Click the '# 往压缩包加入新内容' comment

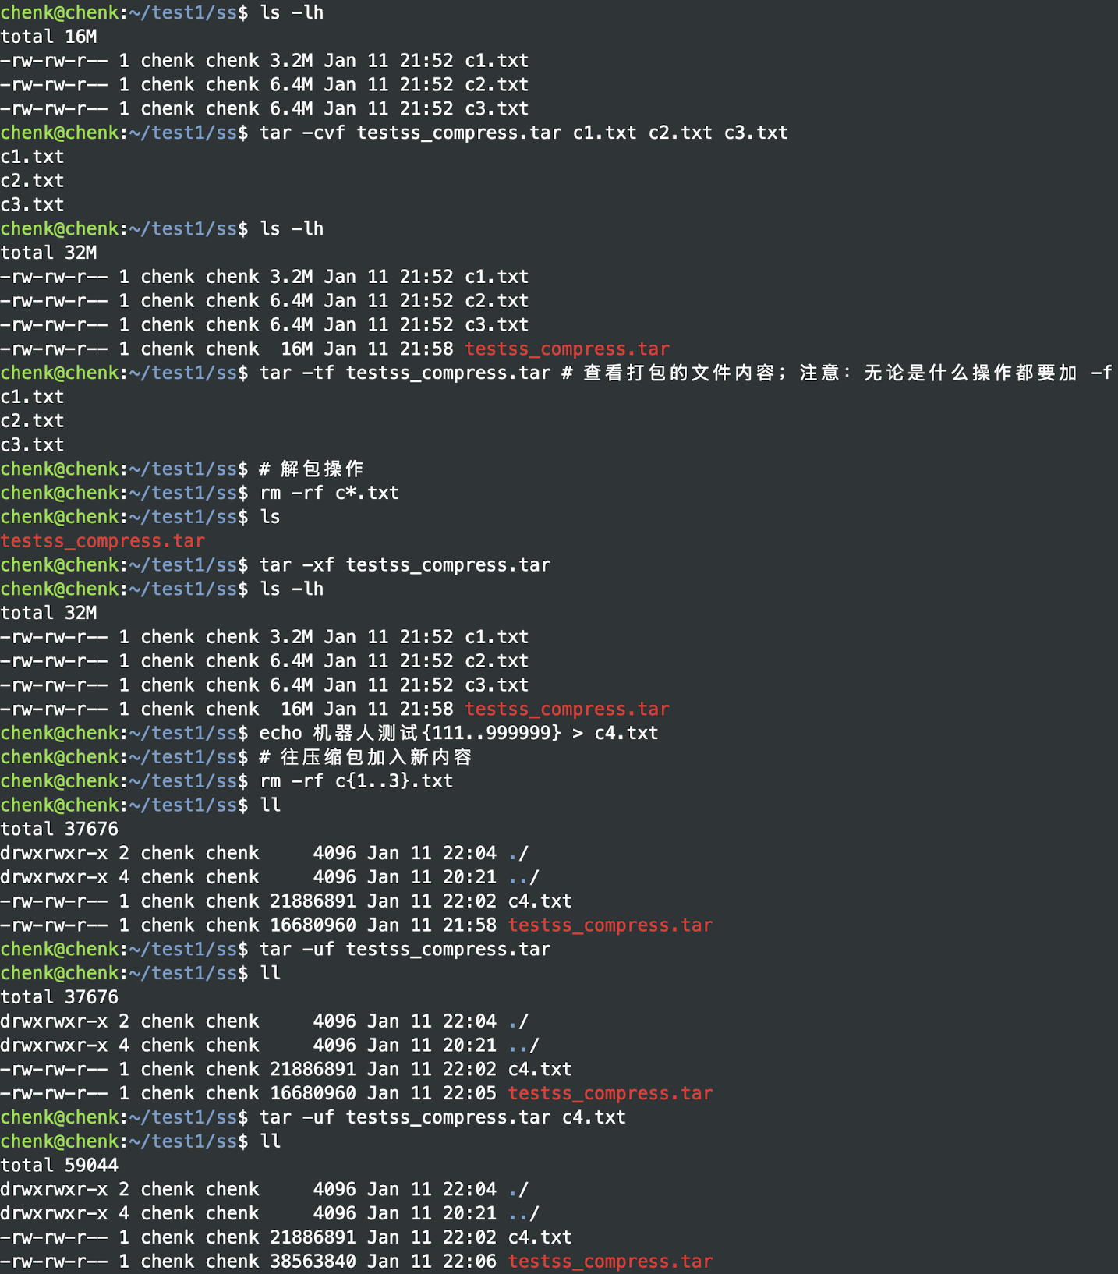(x=366, y=757)
